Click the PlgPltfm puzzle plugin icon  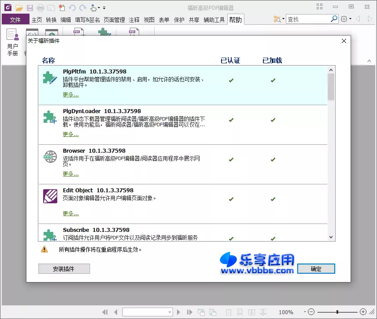[50, 78]
